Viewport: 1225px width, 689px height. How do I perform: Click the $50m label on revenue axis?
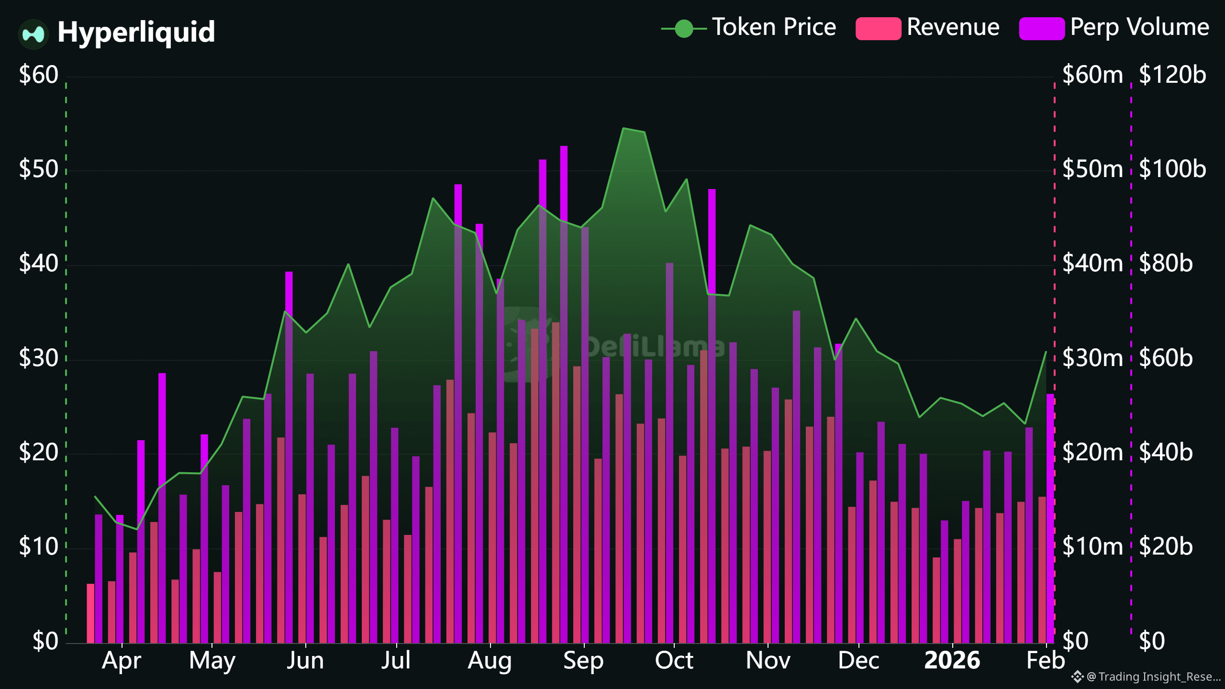click(x=1092, y=169)
